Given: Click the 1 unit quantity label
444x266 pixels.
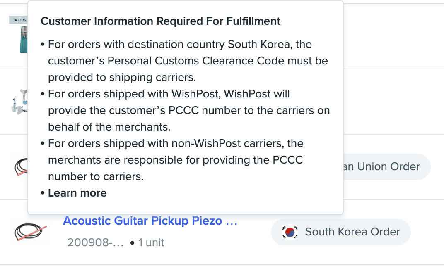Looking at the screenshot, I should point(151,242).
